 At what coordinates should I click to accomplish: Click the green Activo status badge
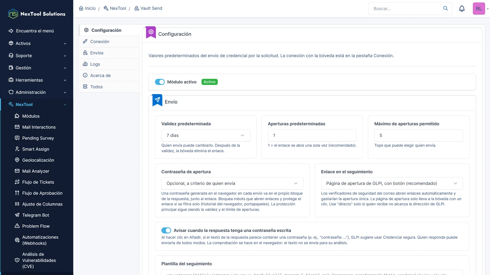(x=209, y=82)
